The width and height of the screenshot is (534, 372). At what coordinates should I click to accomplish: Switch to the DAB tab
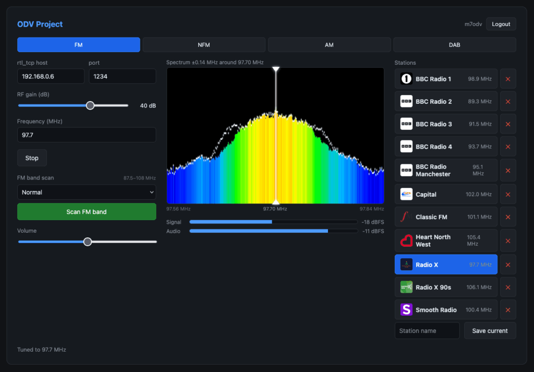point(454,45)
